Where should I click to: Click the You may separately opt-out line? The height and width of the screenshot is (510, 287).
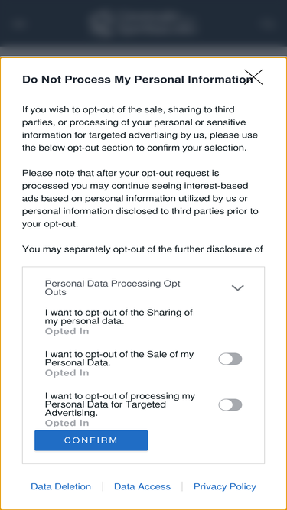pyautogui.click(x=142, y=249)
